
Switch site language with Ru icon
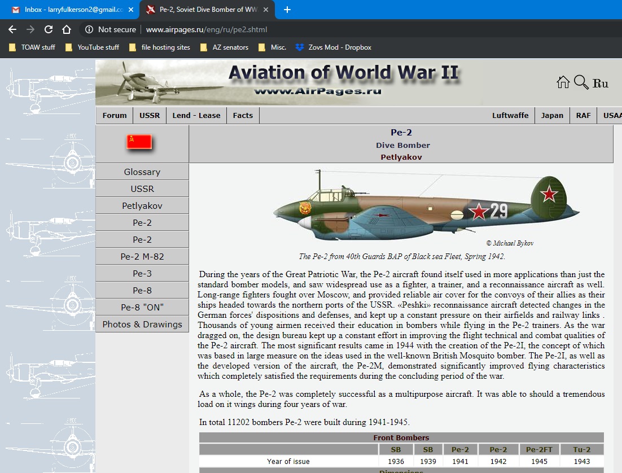600,84
